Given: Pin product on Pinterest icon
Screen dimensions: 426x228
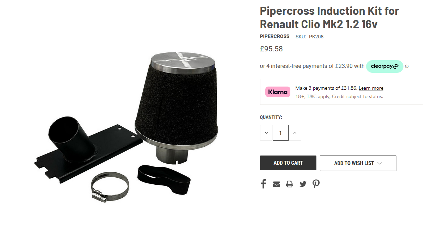Looking at the screenshot, I should point(316,184).
